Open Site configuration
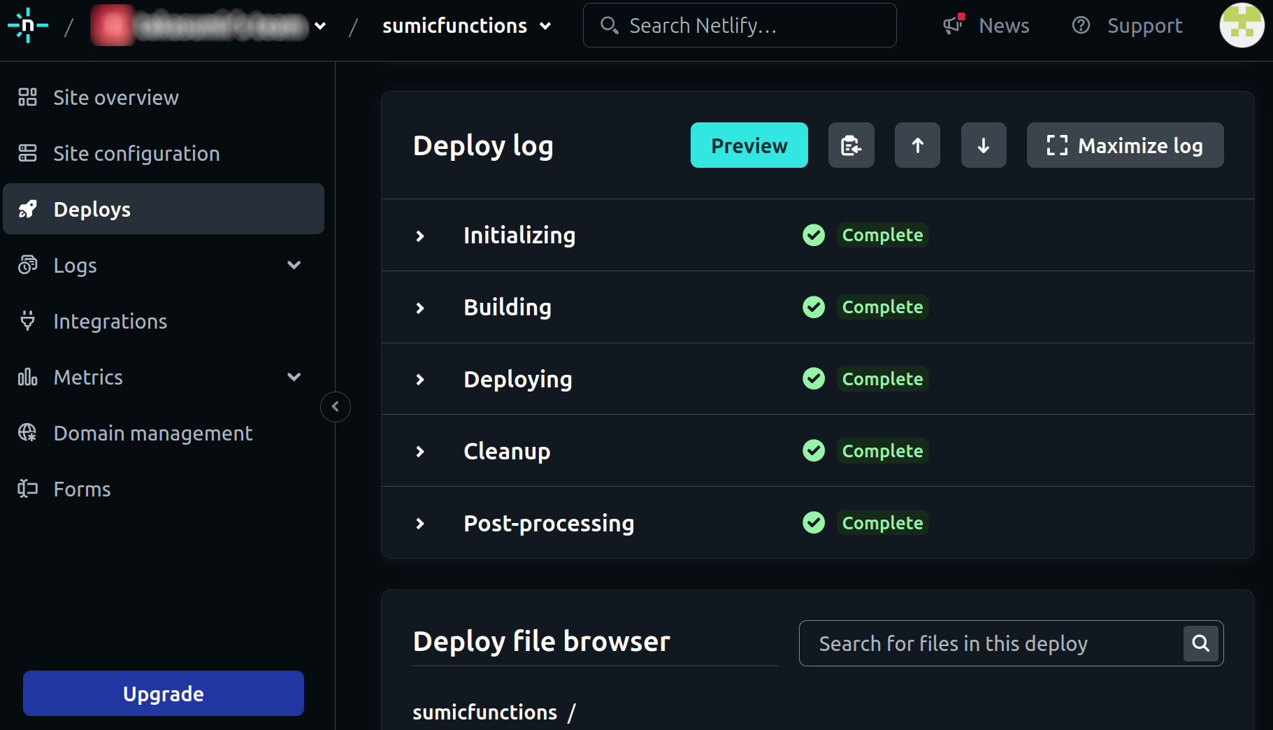The image size is (1273, 730). (x=164, y=153)
